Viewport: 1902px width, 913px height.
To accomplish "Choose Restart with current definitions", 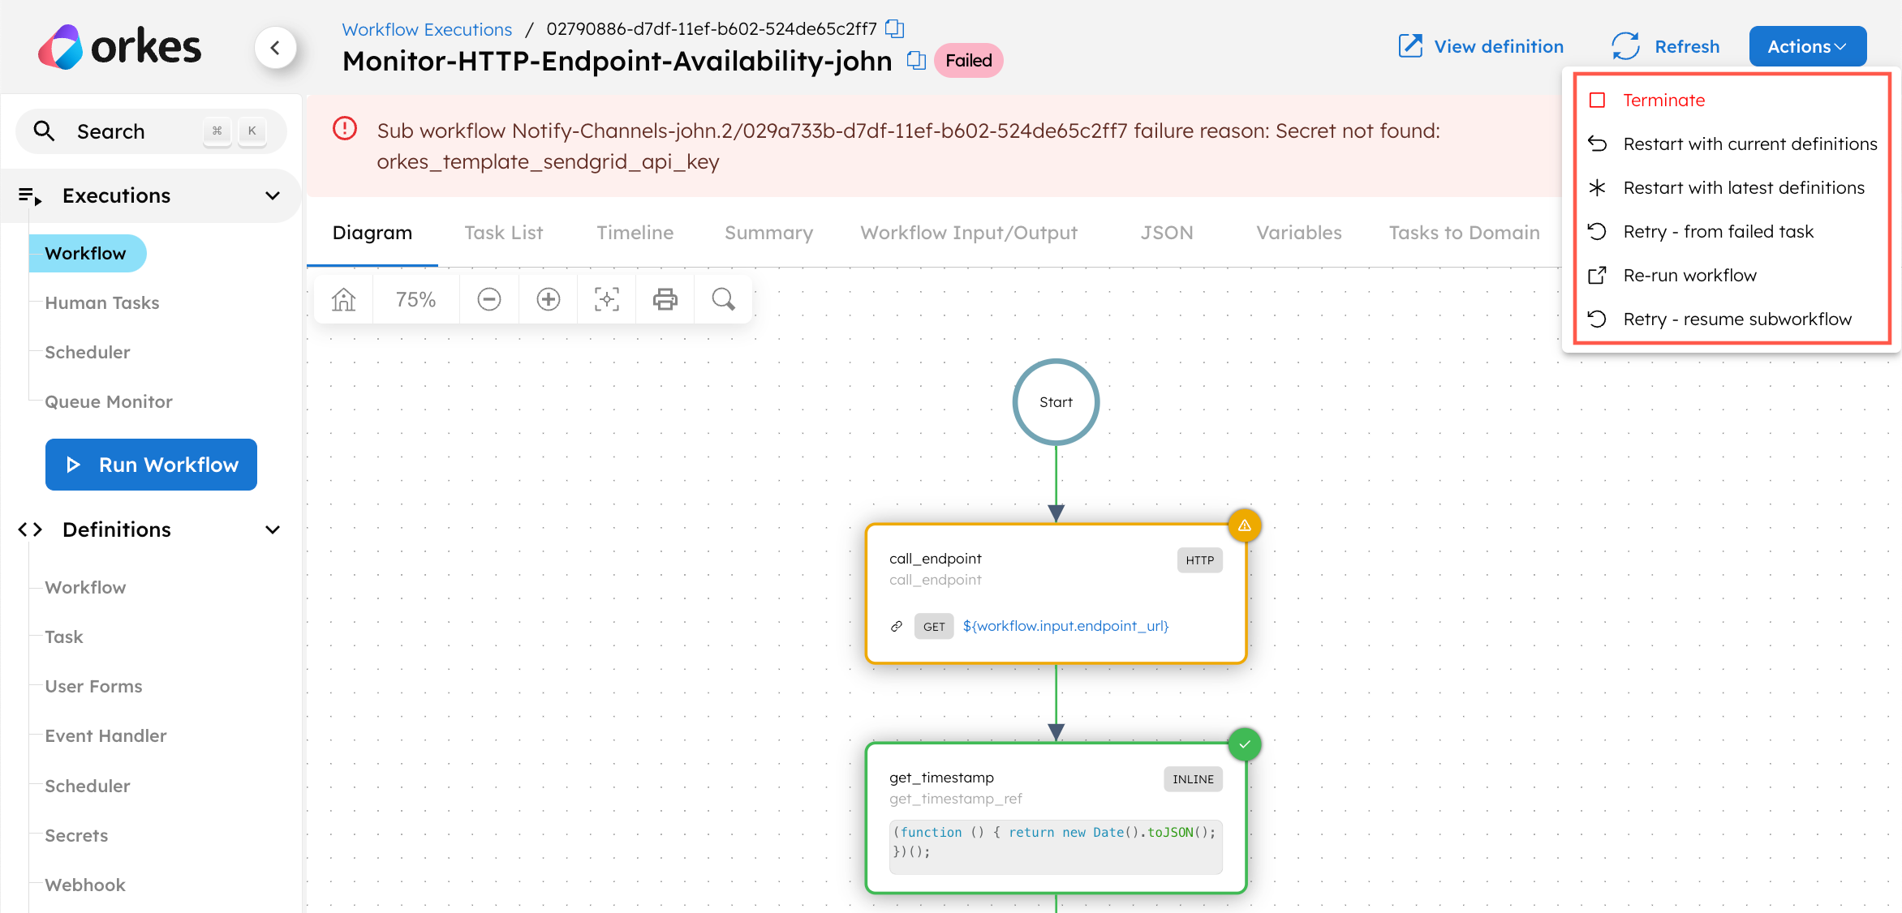I will 1732,144.
